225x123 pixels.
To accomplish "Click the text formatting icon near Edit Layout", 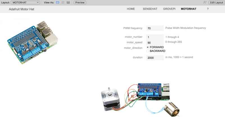I will click(205, 3).
